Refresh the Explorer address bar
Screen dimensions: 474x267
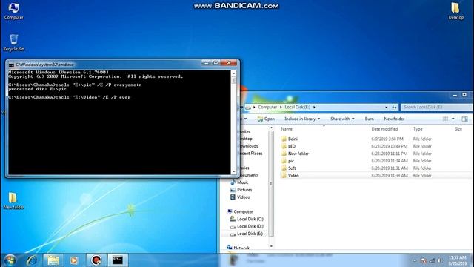(x=394, y=107)
